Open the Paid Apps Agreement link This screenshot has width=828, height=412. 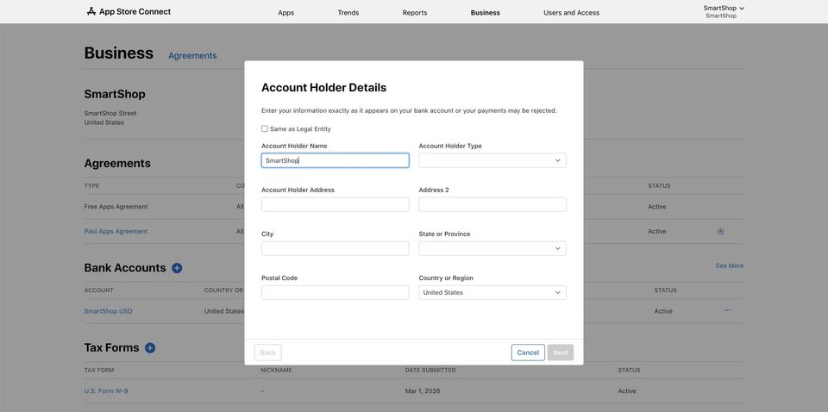pyautogui.click(x=116, y=231)
